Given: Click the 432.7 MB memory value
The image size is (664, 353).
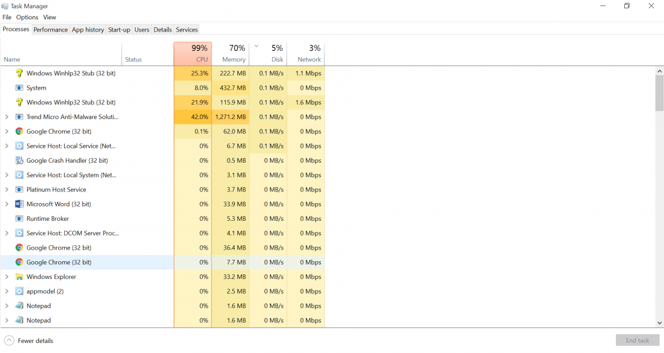Looking at the screenshot, I should [x=232, y=88].
